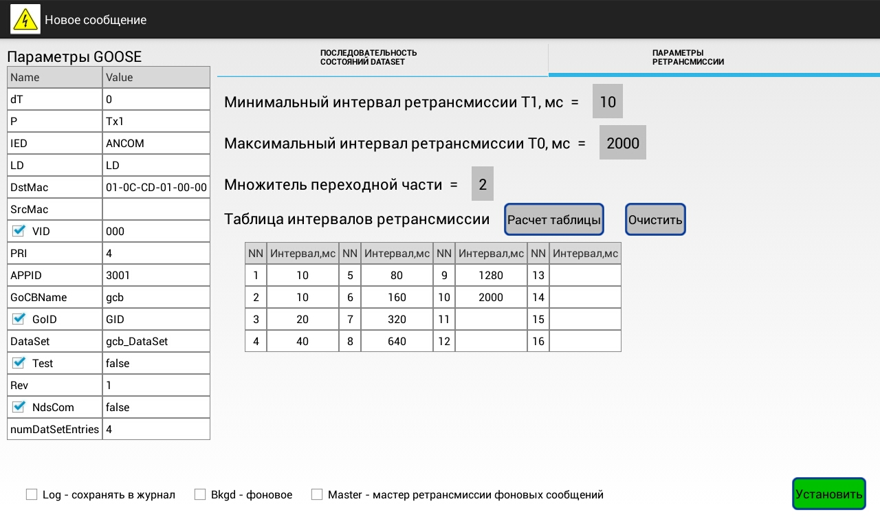Check the Master retransmission checkbox
The width and height of the screenshot is (880, 517).
pos(317,494)
